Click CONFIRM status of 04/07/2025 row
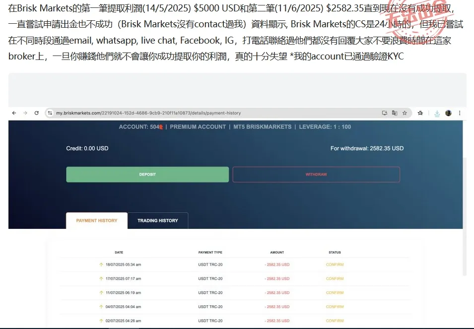 click(x=335, y=307)
